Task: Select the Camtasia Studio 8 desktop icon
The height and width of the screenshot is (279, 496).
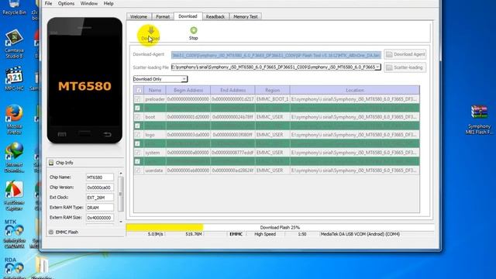Action: (14, 38)
